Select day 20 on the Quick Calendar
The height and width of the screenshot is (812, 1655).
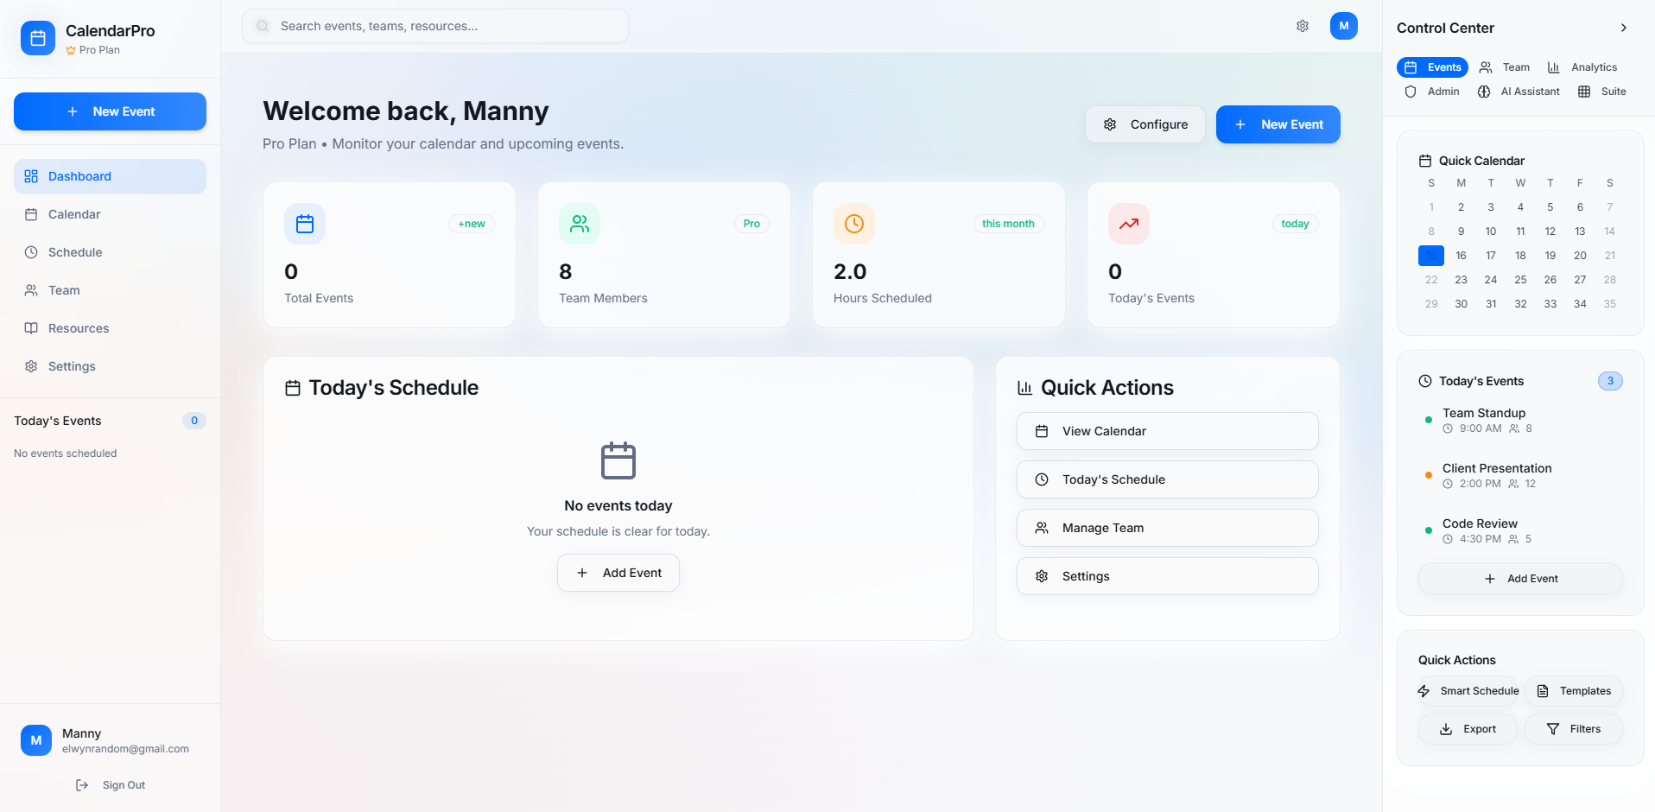tap(1579, 255)
